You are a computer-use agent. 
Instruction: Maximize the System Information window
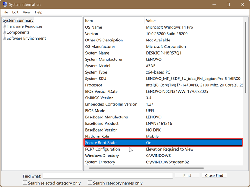[x=228, y=4]
